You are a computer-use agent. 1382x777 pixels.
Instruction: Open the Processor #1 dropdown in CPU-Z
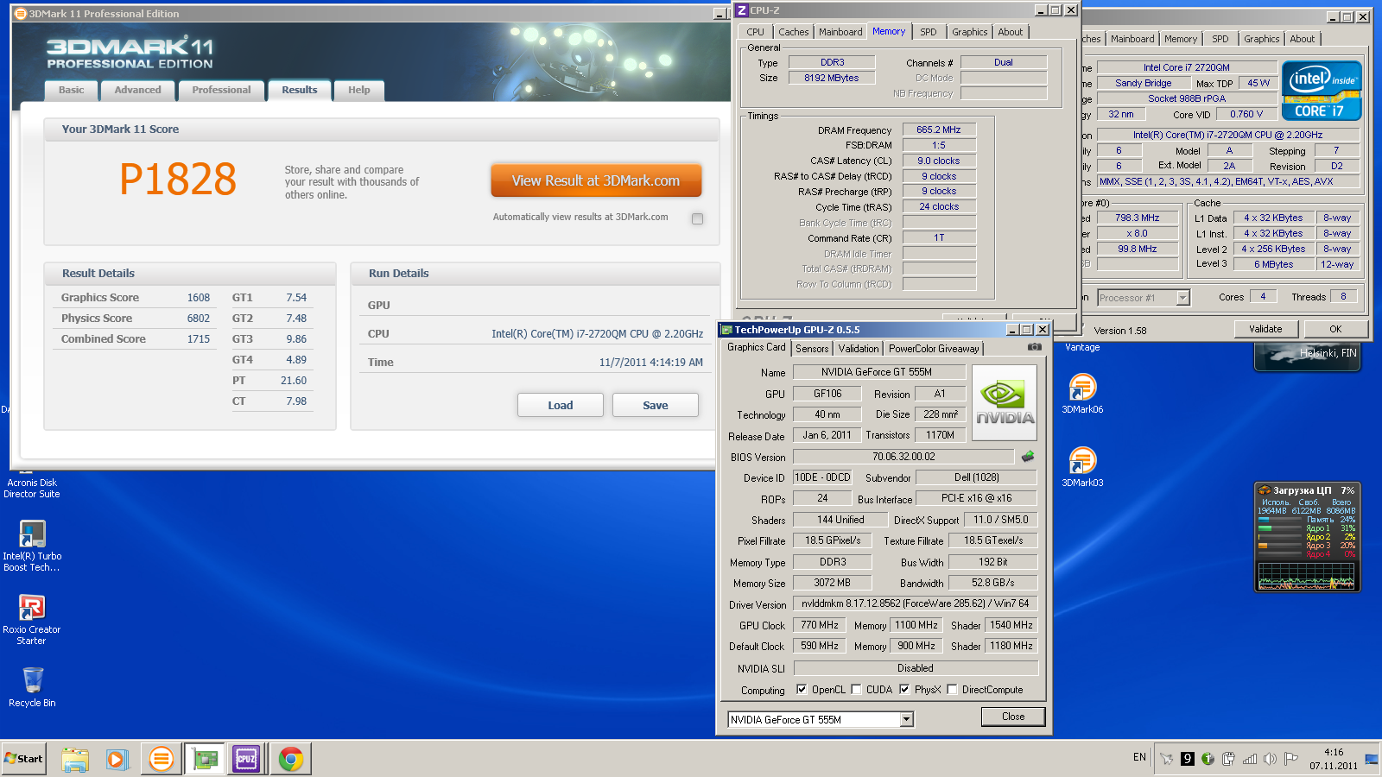click(1183, 298)
